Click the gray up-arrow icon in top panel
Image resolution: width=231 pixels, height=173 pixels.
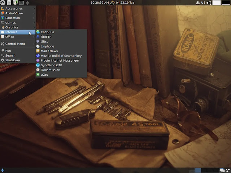[x=27, y=3]
